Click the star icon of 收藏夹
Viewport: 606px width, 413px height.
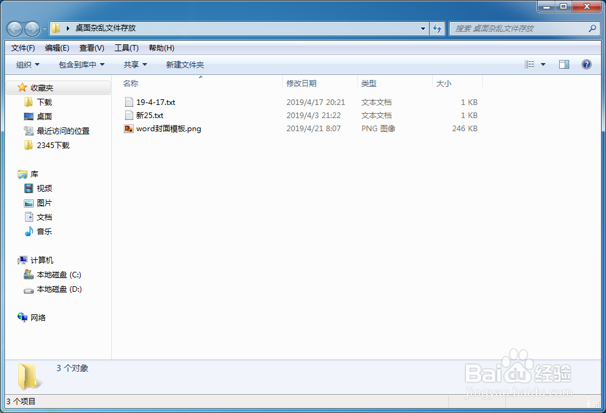23,87
